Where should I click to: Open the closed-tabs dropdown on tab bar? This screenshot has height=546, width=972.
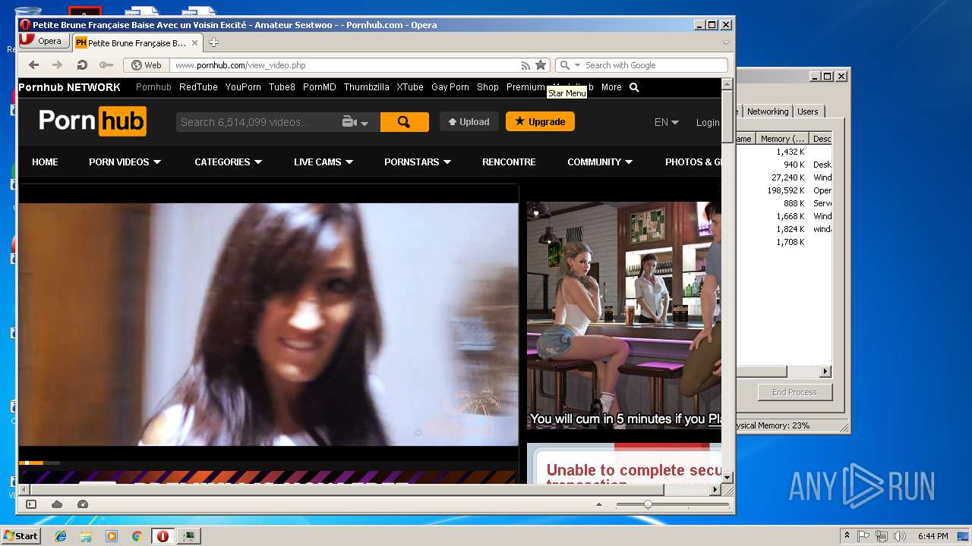click(726, 42)
